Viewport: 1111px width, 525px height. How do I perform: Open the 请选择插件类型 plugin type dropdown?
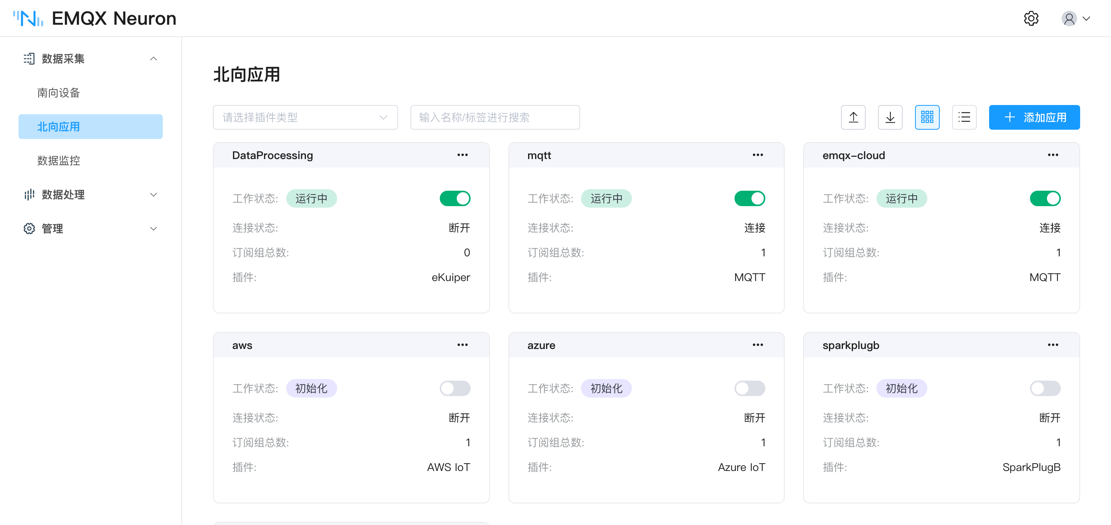click(x=306, y=117)
